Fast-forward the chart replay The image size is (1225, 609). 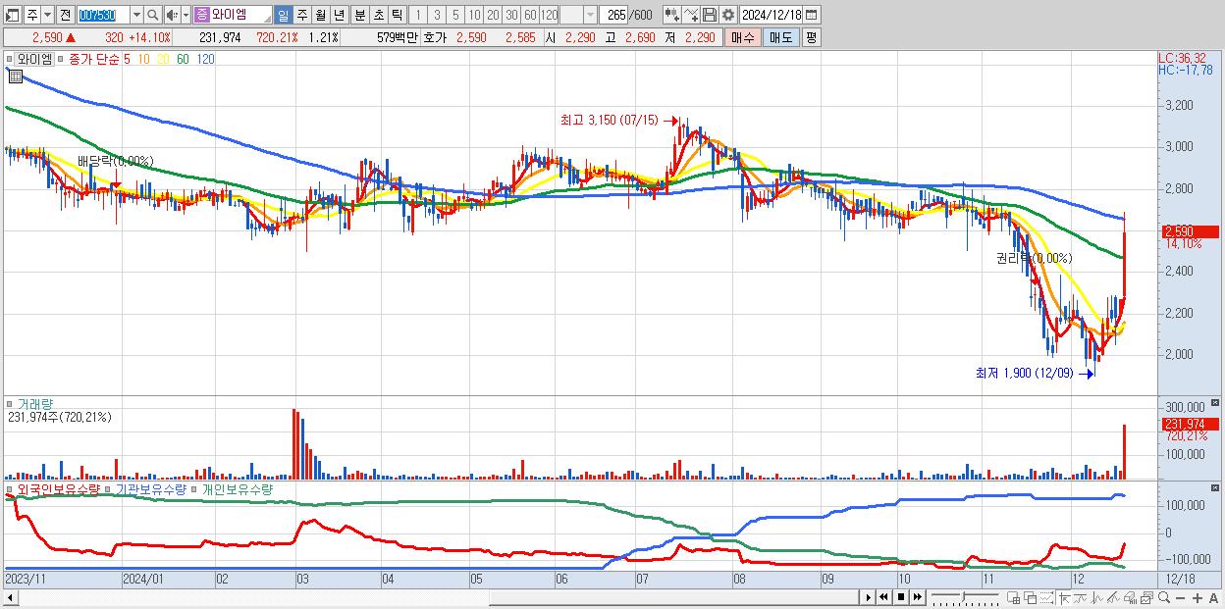tap(918, 597)
